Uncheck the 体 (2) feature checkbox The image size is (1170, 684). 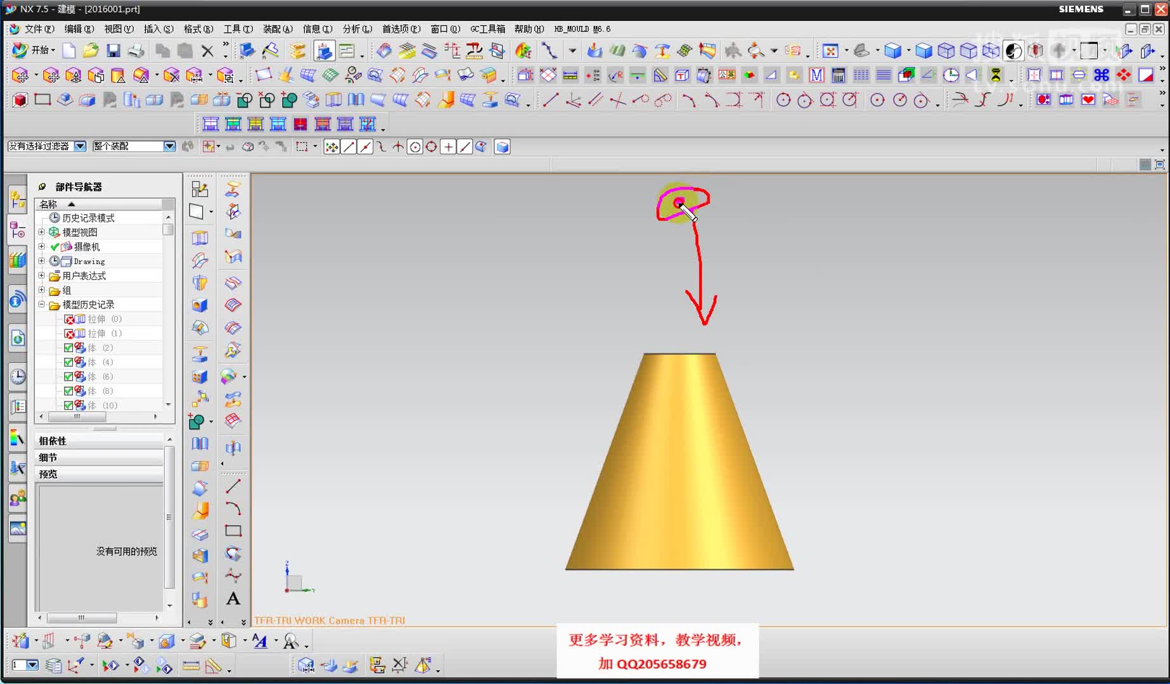(x=70, y=347)
